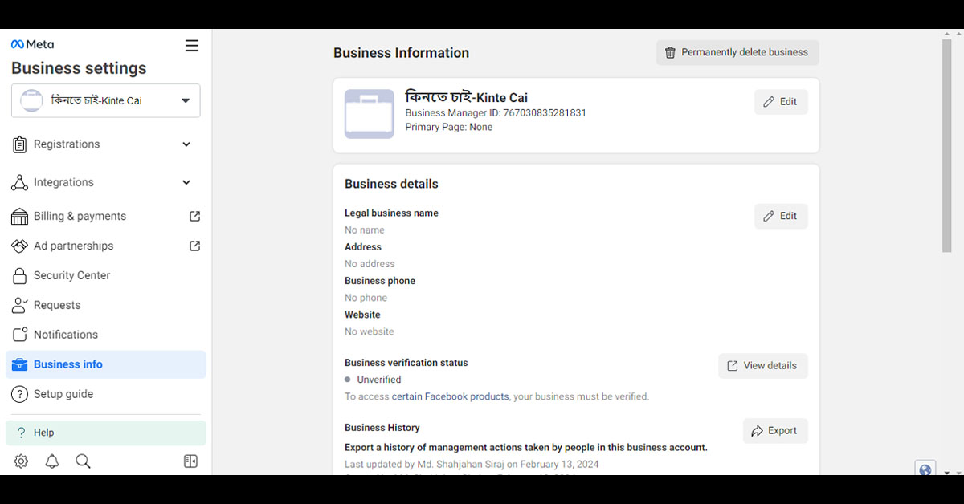Click the Business Manager ID text

click(496, 113)
